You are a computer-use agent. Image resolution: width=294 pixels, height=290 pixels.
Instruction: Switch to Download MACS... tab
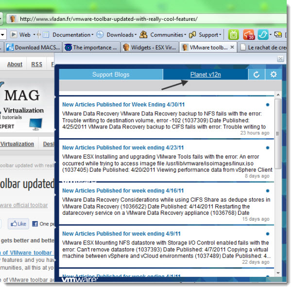pyautogui.click(x=33, y=48)
